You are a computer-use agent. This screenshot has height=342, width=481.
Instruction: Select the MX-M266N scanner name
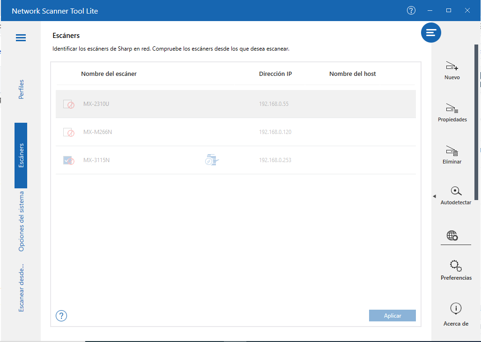97,132
